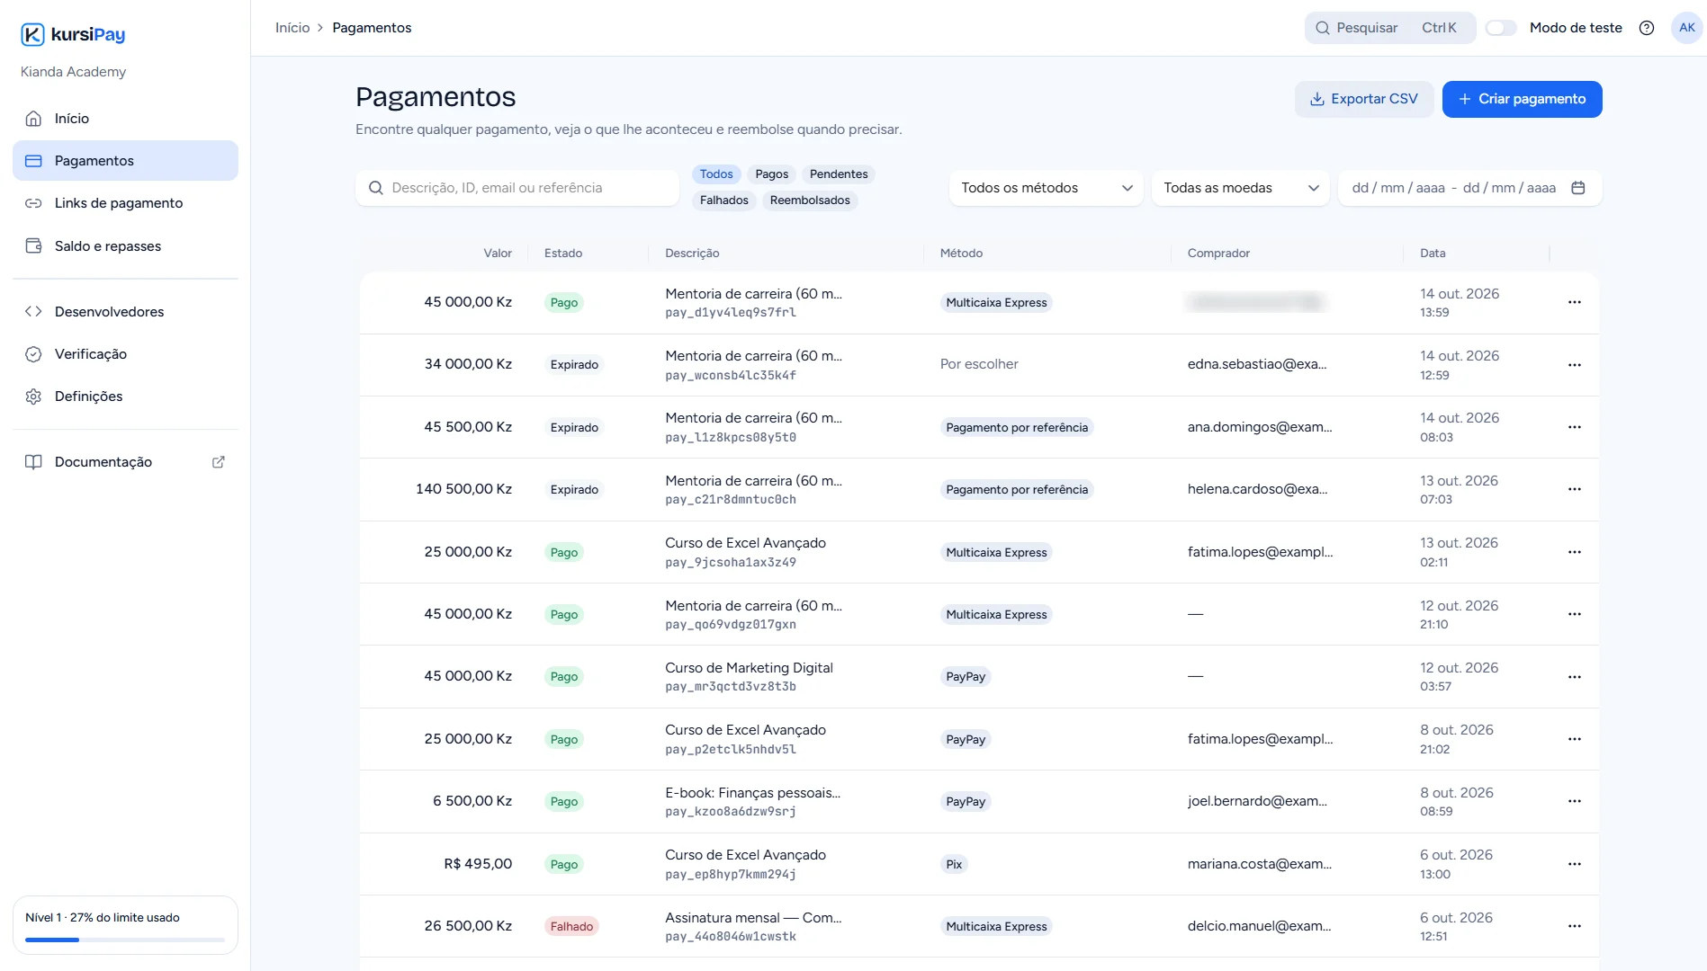Open Saldo e repasses wallet page
Image resolution: width=1707 pixels, height=971 pixels.
point(125,246)
